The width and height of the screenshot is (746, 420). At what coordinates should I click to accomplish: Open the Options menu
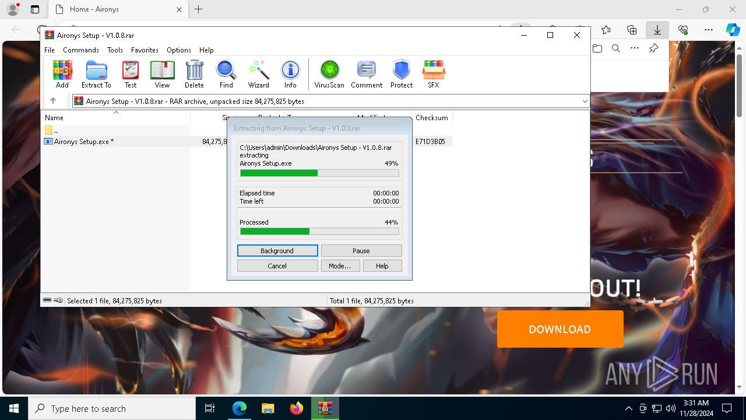pos(179,50)
